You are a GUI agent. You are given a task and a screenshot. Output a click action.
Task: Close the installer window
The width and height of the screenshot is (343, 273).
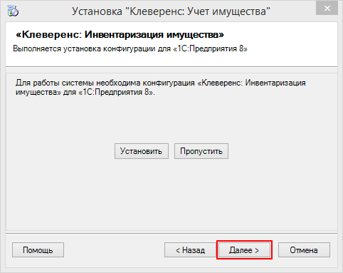tap(327, 9)
